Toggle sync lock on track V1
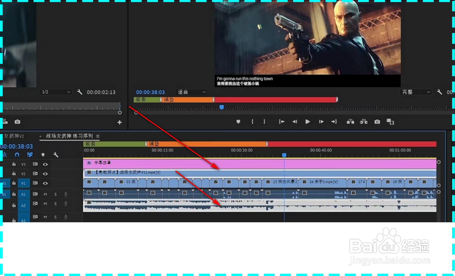Image resolution: width=455 pixels, height=276 pixels. point(35,183)
